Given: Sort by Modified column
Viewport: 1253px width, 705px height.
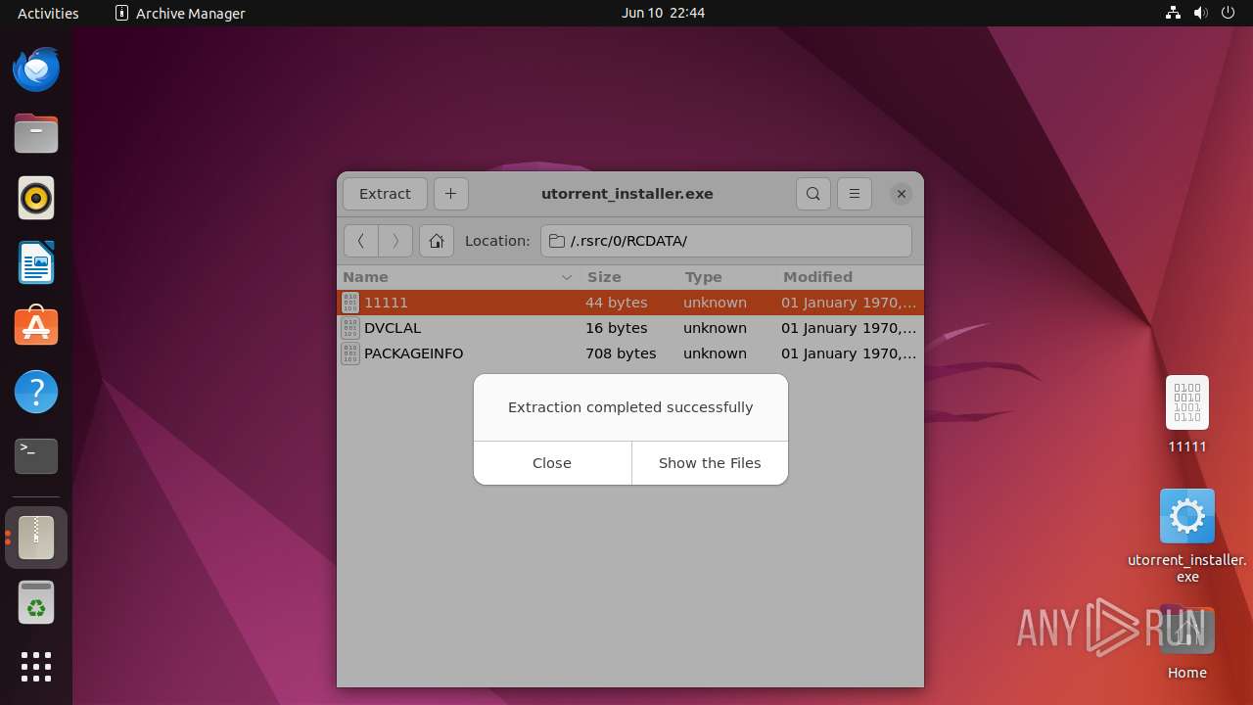Looking at the screenshot, I should point(850,277).
